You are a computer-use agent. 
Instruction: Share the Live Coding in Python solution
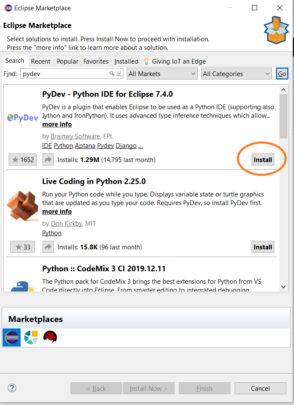tap(48, 247)
